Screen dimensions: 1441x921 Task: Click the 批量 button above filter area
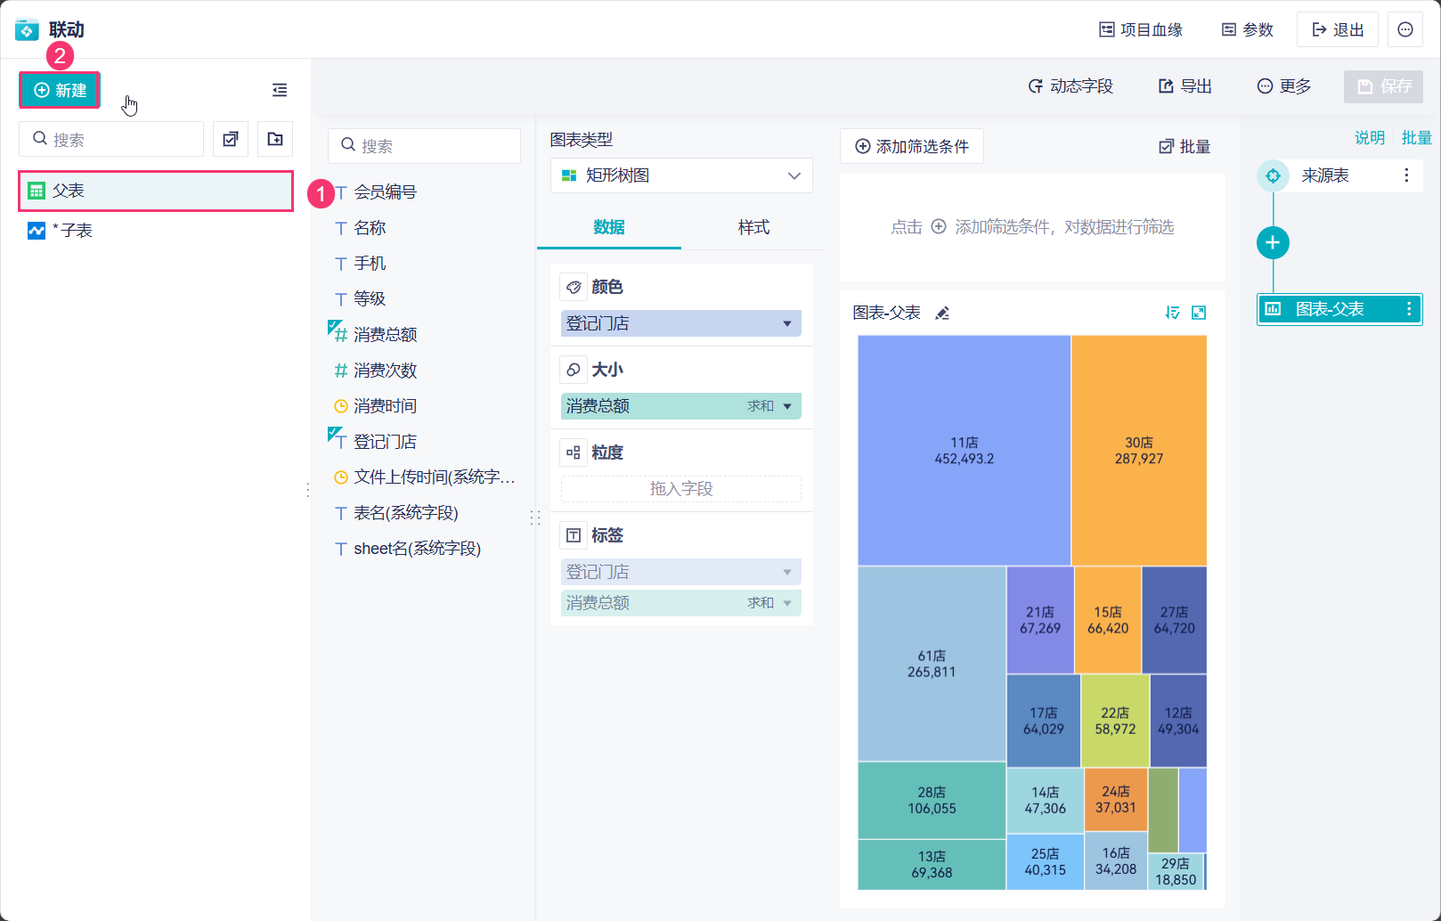[x=1185, y=146]
